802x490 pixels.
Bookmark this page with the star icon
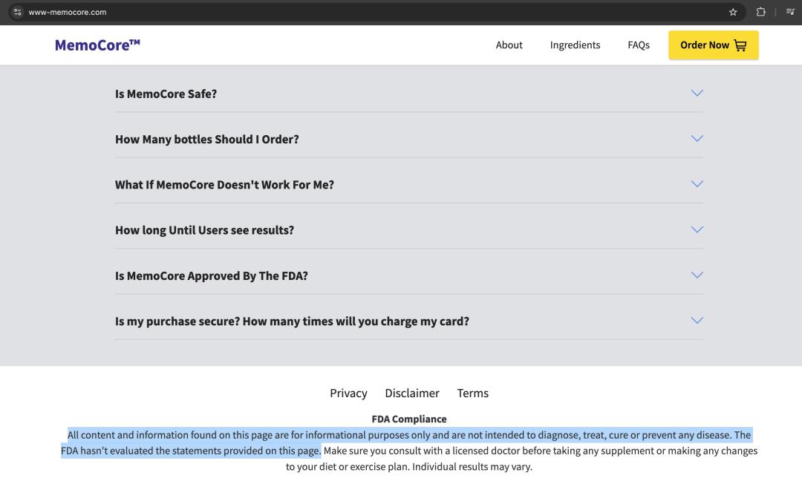733,12
